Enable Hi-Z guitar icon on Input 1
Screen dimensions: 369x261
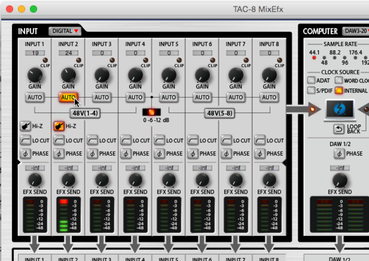25,126
